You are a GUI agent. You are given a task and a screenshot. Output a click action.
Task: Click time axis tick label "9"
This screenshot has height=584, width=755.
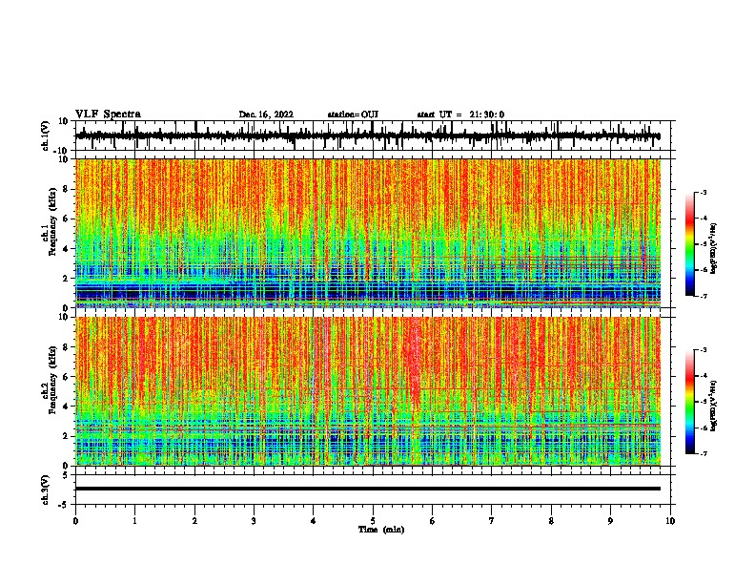tap(610, 521)
